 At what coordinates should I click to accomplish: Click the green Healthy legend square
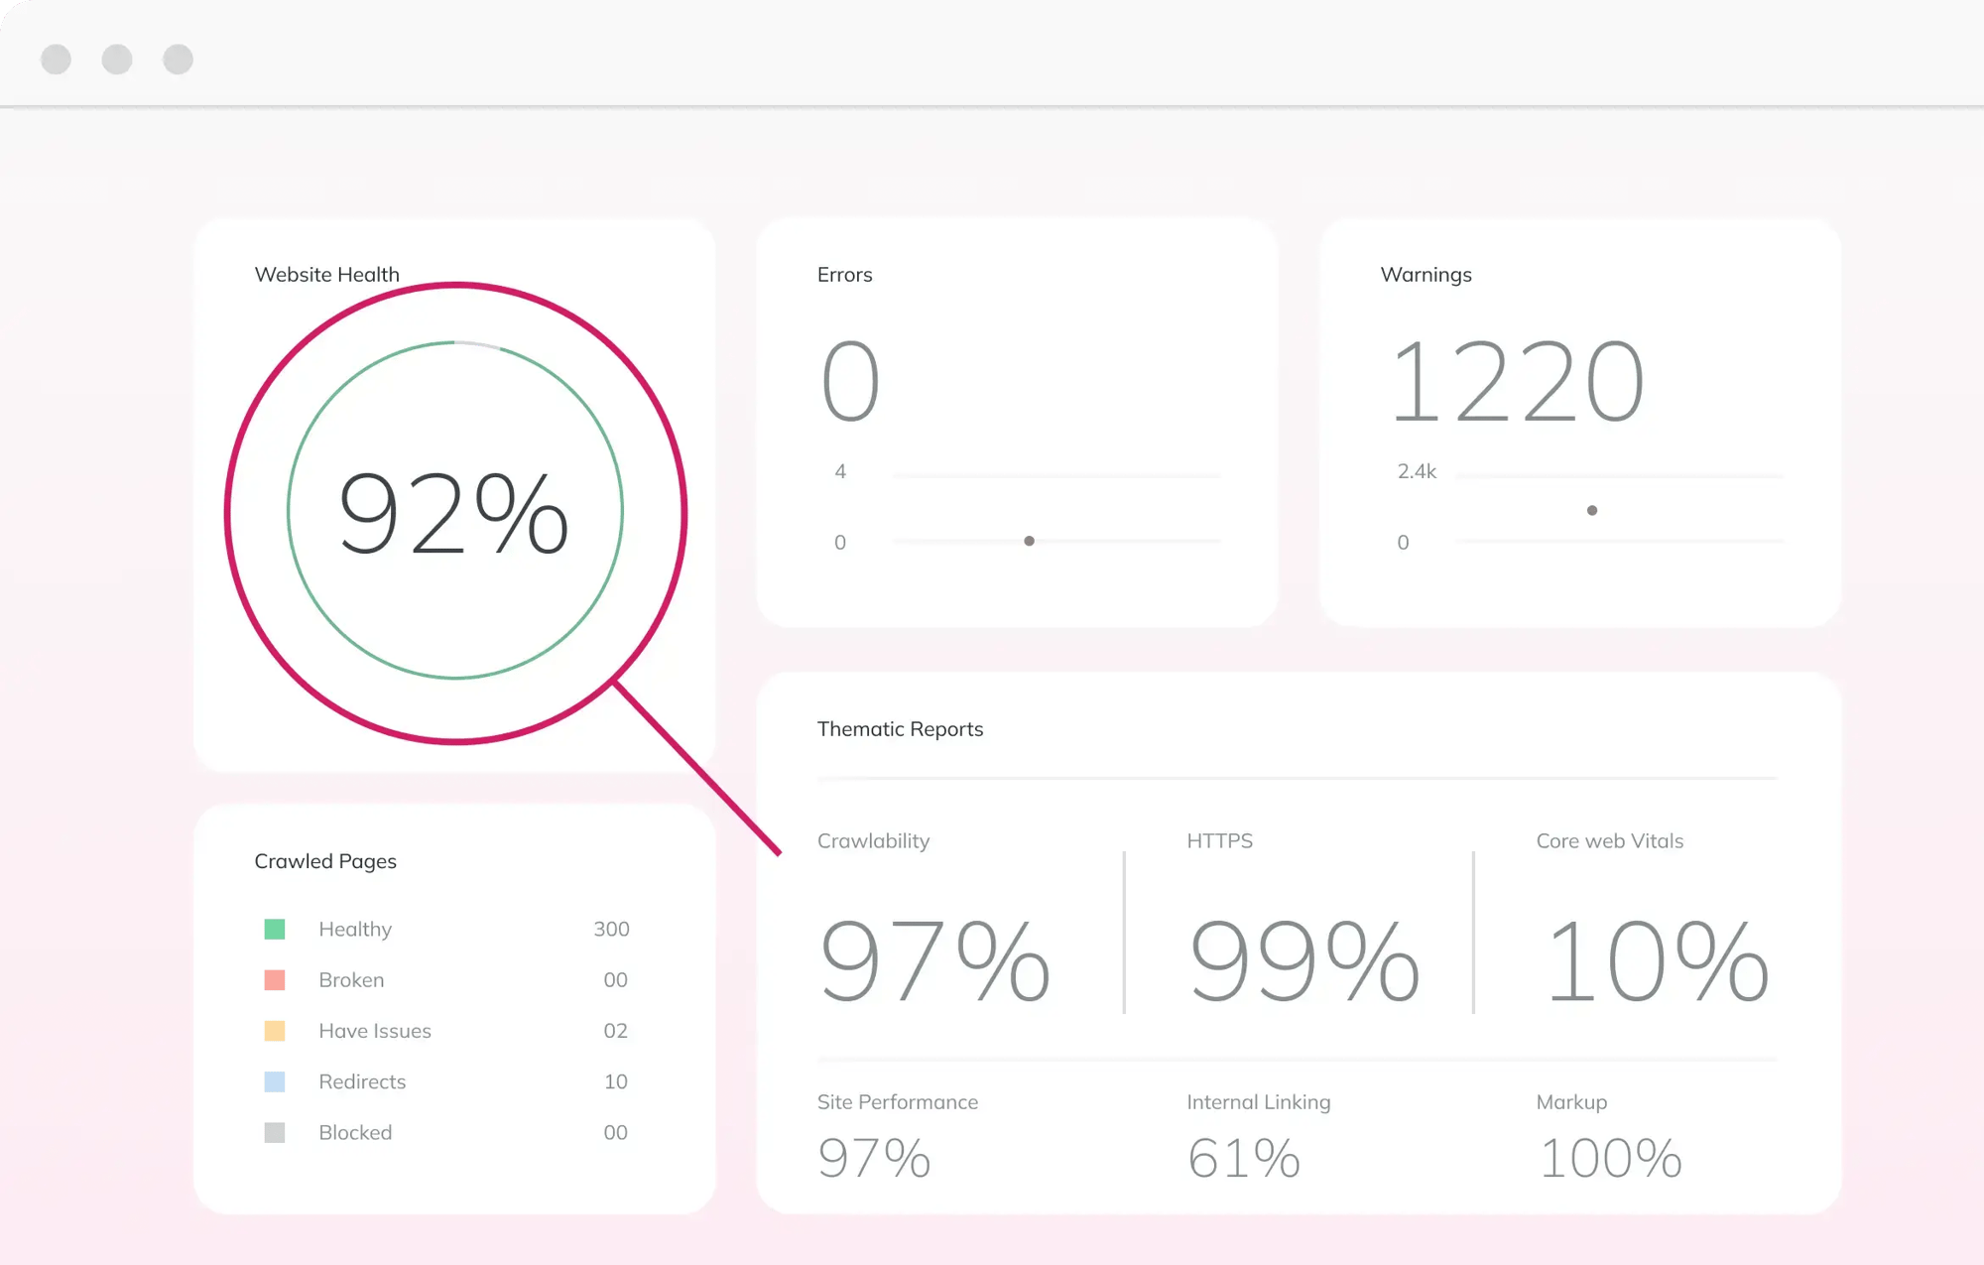[275, 929]
